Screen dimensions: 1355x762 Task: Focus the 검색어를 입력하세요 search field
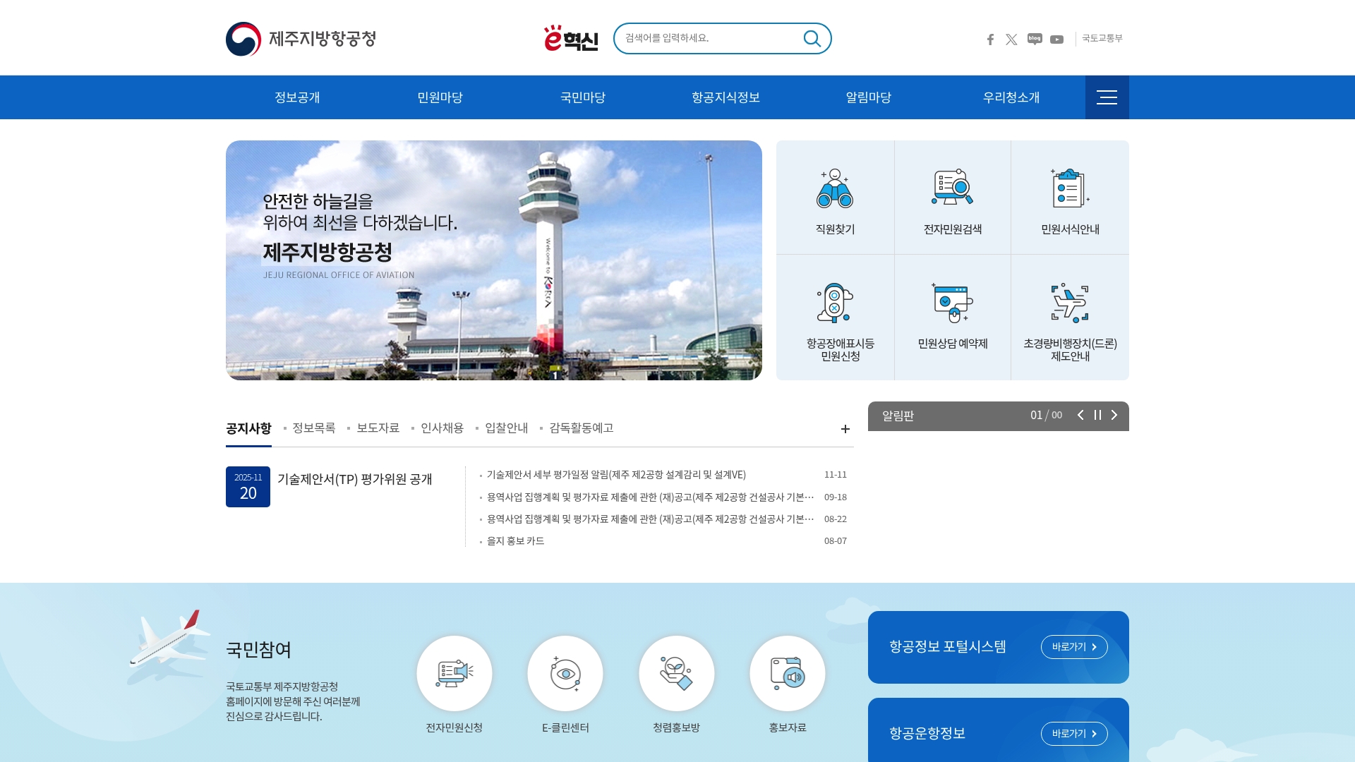pyautogui.click(x=709, y=38)
